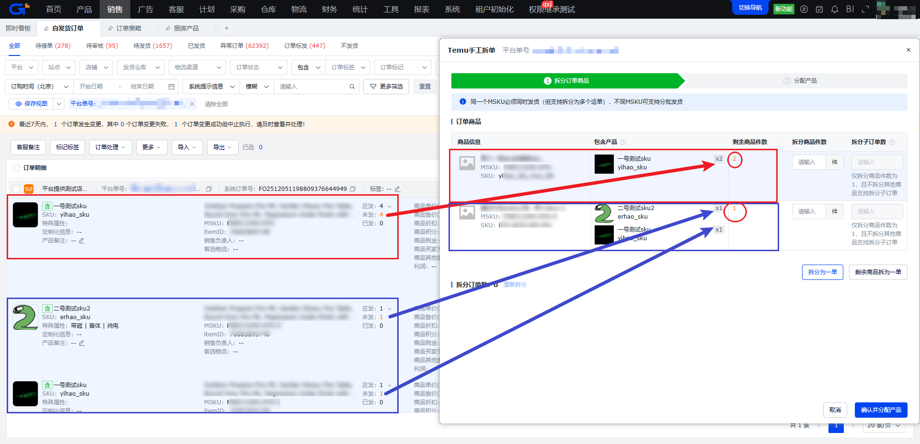Viewport: 920px width, 444px height.
Task: Click the 拆分商品件数 input for first product row
Action: coord(809,162)
